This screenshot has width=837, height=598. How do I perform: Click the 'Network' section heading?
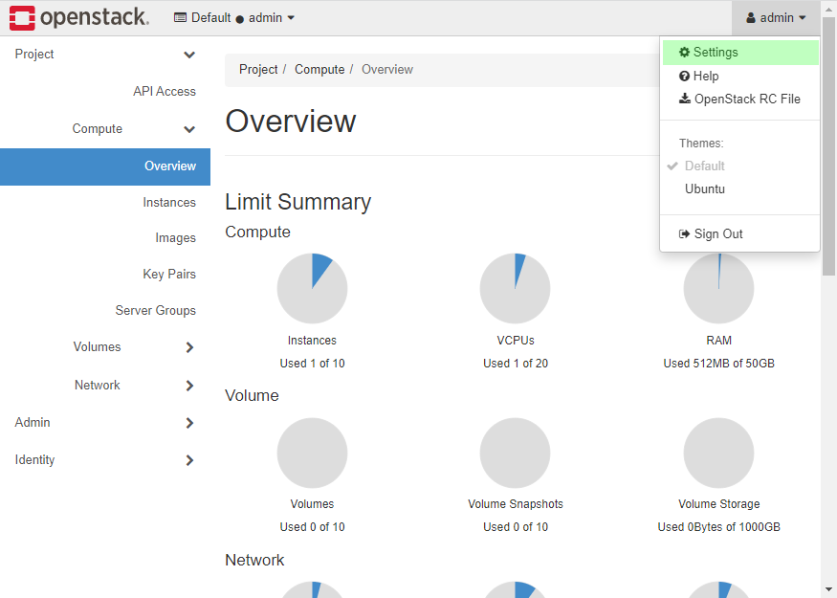[254, 560]
